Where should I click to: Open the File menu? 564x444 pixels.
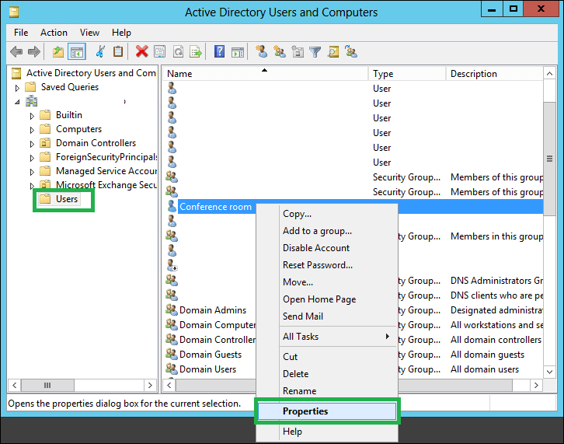21,33
